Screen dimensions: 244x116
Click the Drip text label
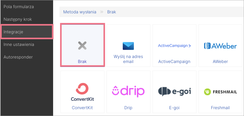pyautogui.click(x=128, y=108)
